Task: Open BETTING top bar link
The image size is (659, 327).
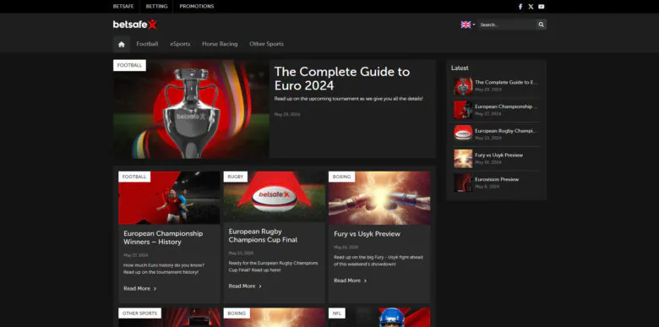Action: coord(156,6)
